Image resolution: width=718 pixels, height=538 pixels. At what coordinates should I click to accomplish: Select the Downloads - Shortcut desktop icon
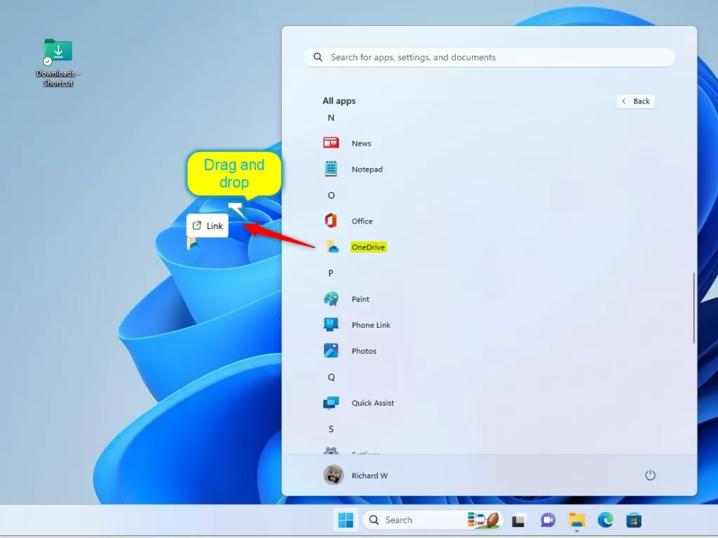tap(58, 63)
